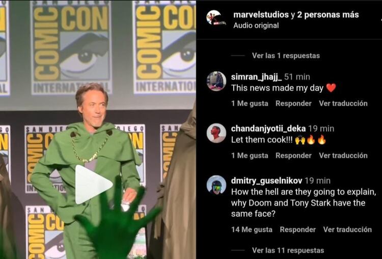Expand 'Ver las 1 respuestas'
382x259 pixels.
pos(286,56)
